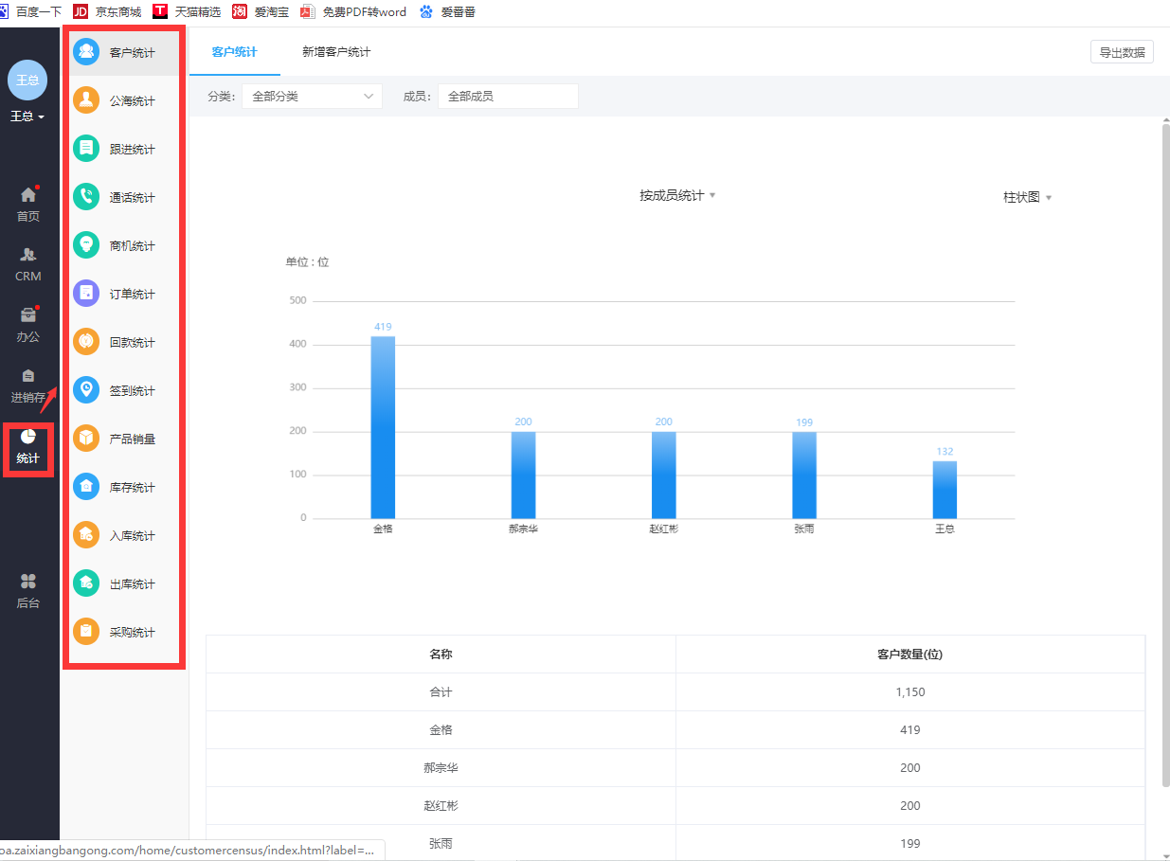Click the 出库统计 sidebar label

click(133, 584)
